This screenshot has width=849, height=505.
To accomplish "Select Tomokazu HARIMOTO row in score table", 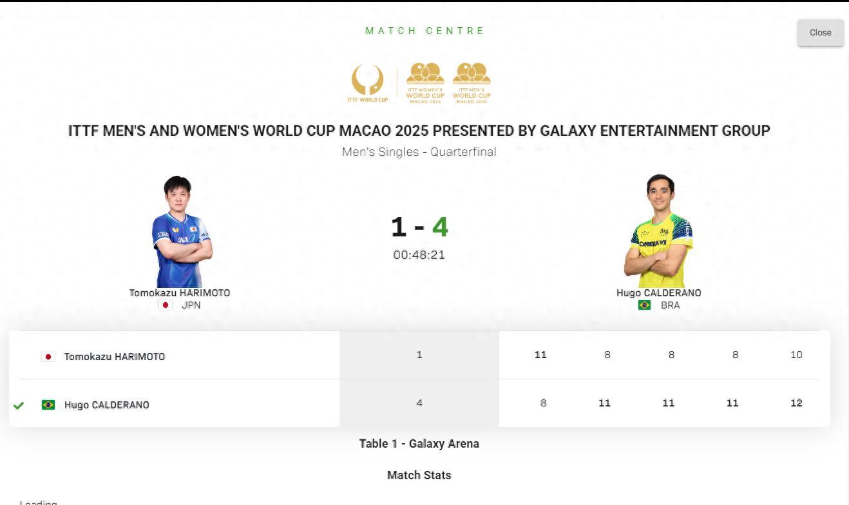I will (x=115, y=357).
